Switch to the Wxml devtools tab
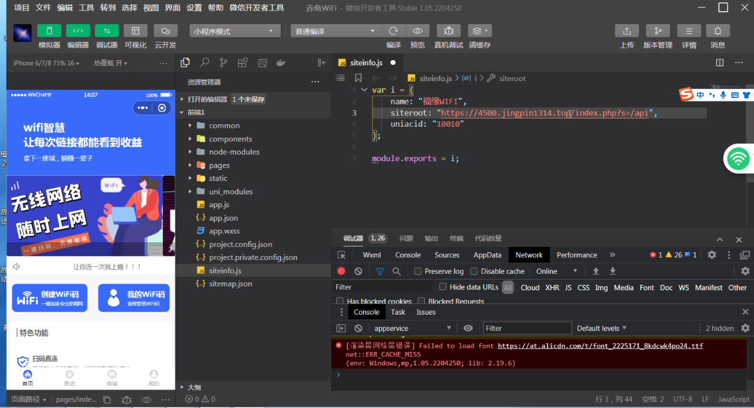Image resolution: width=754 pixels, height=408 pixels. click(x=372, y=255)
